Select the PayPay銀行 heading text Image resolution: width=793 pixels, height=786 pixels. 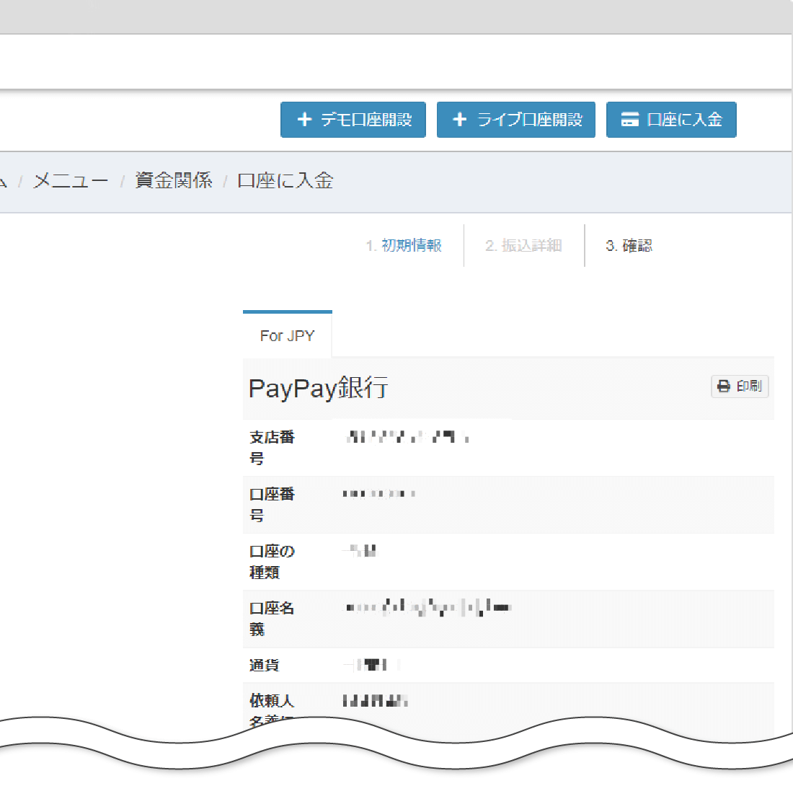coord(319,389)
